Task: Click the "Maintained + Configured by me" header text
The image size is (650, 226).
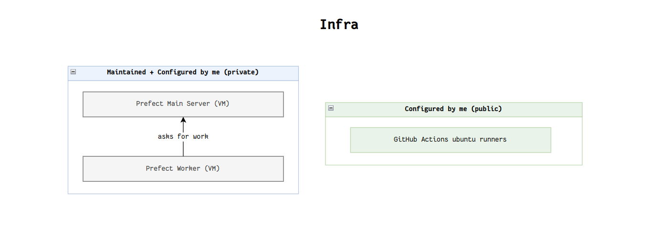Action: (x=162, y=72)
